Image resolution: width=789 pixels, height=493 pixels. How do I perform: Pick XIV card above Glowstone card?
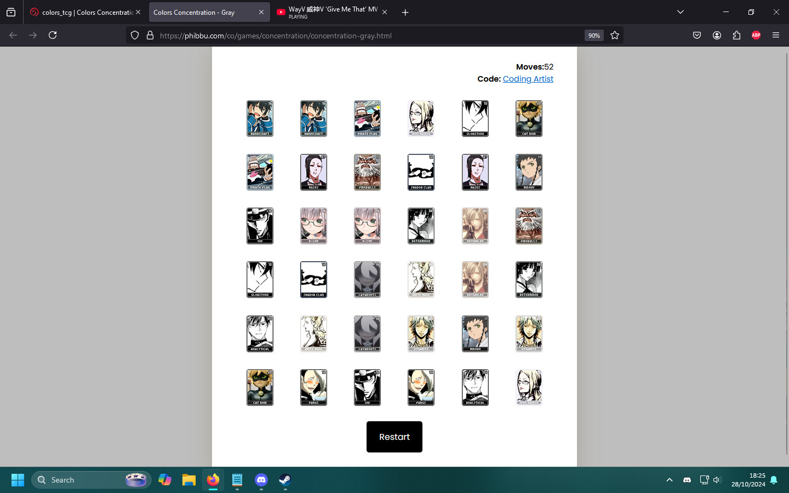pyautogui.click(x=260, y=226)
